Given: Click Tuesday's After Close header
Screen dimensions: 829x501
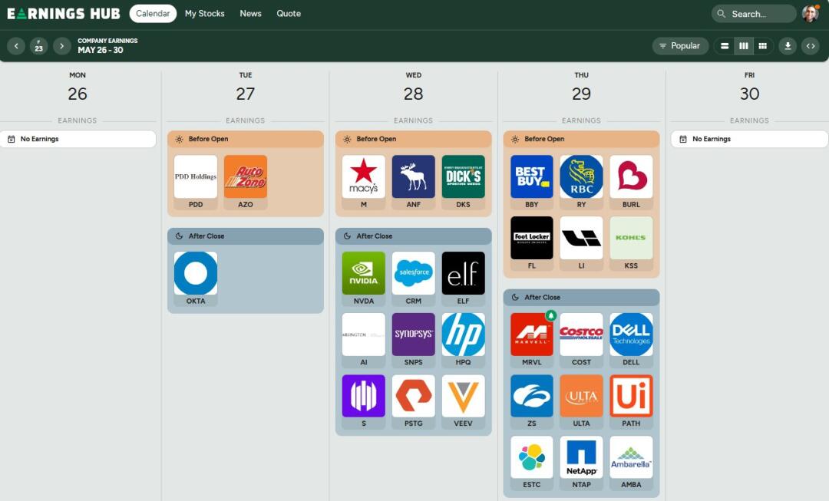Looking at the screenshot, I should coord(246,236).
